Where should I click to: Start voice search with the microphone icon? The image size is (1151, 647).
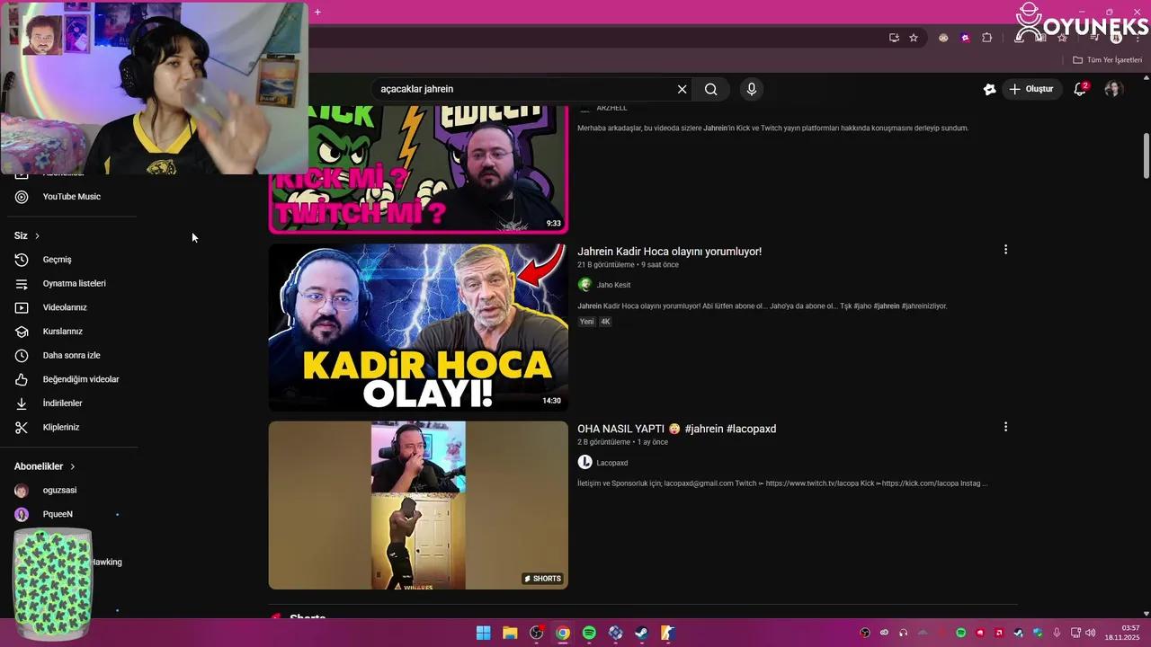(x=752, y=89)
